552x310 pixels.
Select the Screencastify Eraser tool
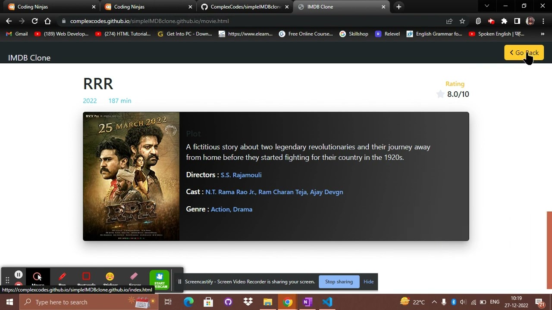pyautogui.click(x=135, y=279)
